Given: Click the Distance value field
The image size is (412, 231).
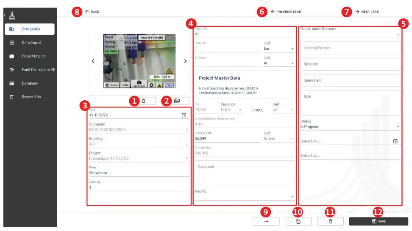Looking at the screenshot, I should [x=228, y=63].
